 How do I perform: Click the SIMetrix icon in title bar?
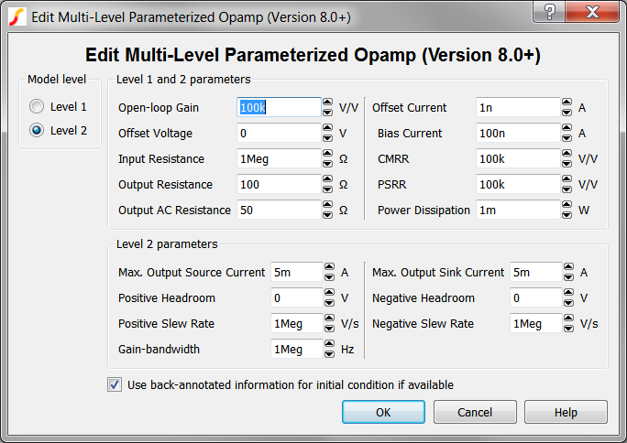tap(16, 16)
